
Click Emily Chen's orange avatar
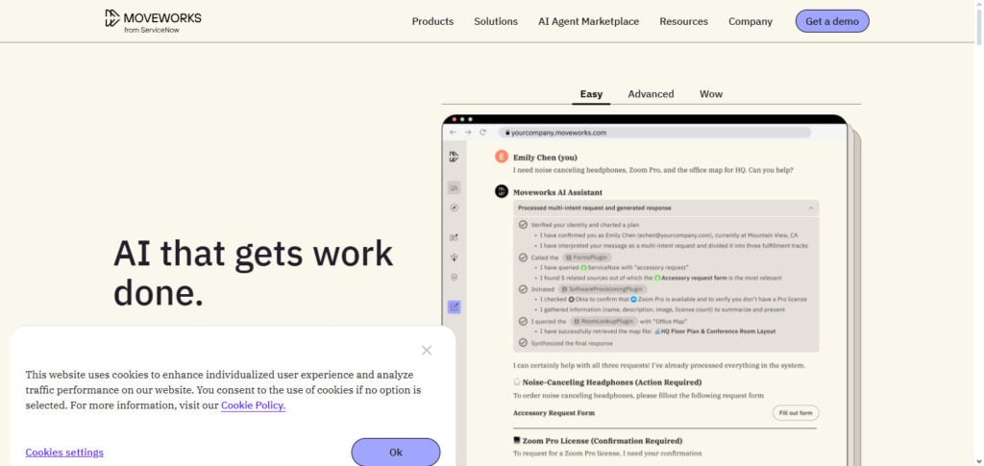coord(502,157)
